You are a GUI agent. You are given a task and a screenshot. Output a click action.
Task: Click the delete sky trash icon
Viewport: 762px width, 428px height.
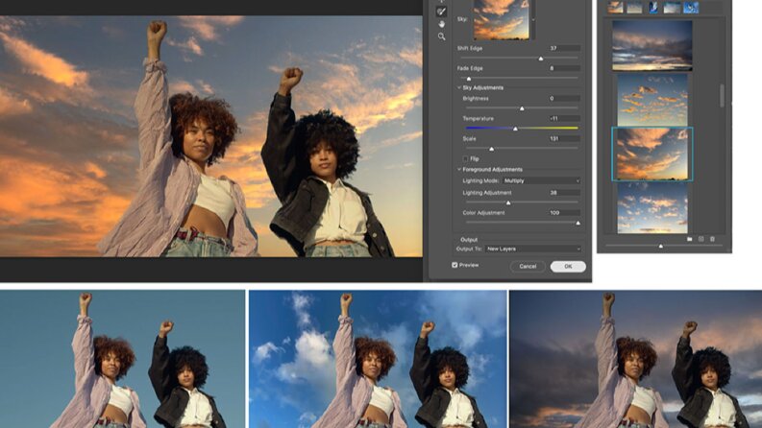(712, 239)
